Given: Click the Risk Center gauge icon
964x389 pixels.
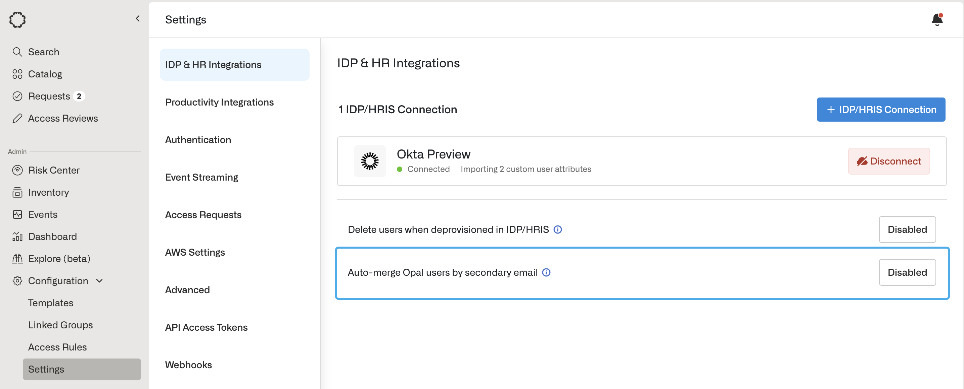Looking at the screenshot, I should (17, 170).
